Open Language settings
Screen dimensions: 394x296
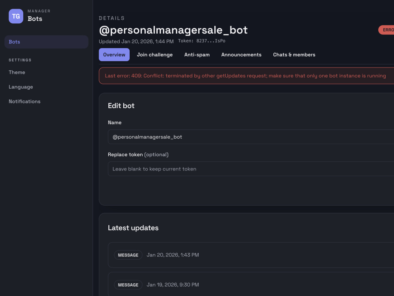tap(21, 87)
